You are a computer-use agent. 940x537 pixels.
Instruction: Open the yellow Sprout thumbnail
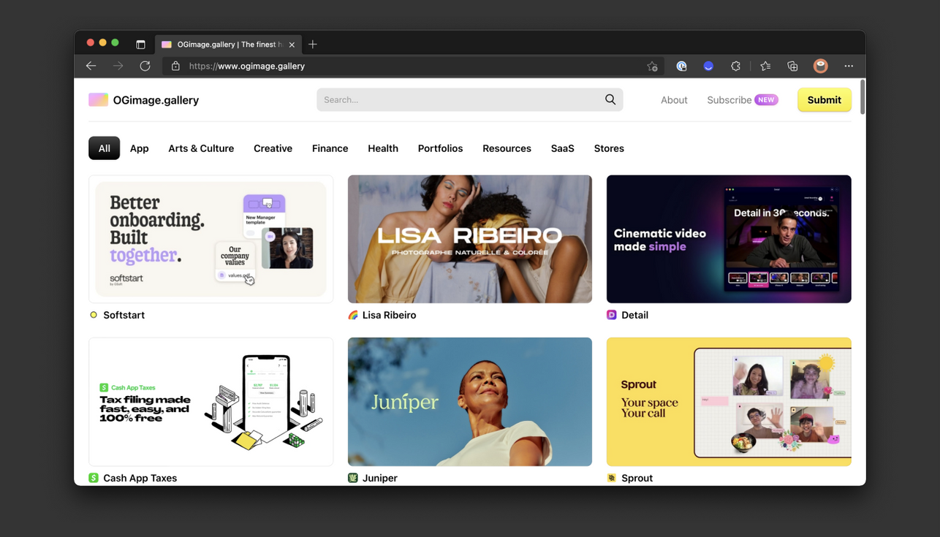coord(729,402)
